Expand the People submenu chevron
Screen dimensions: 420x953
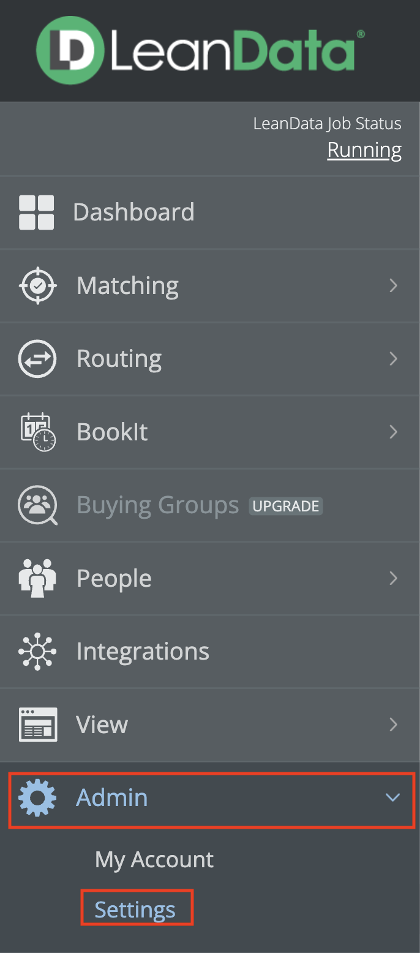[394, 579]
